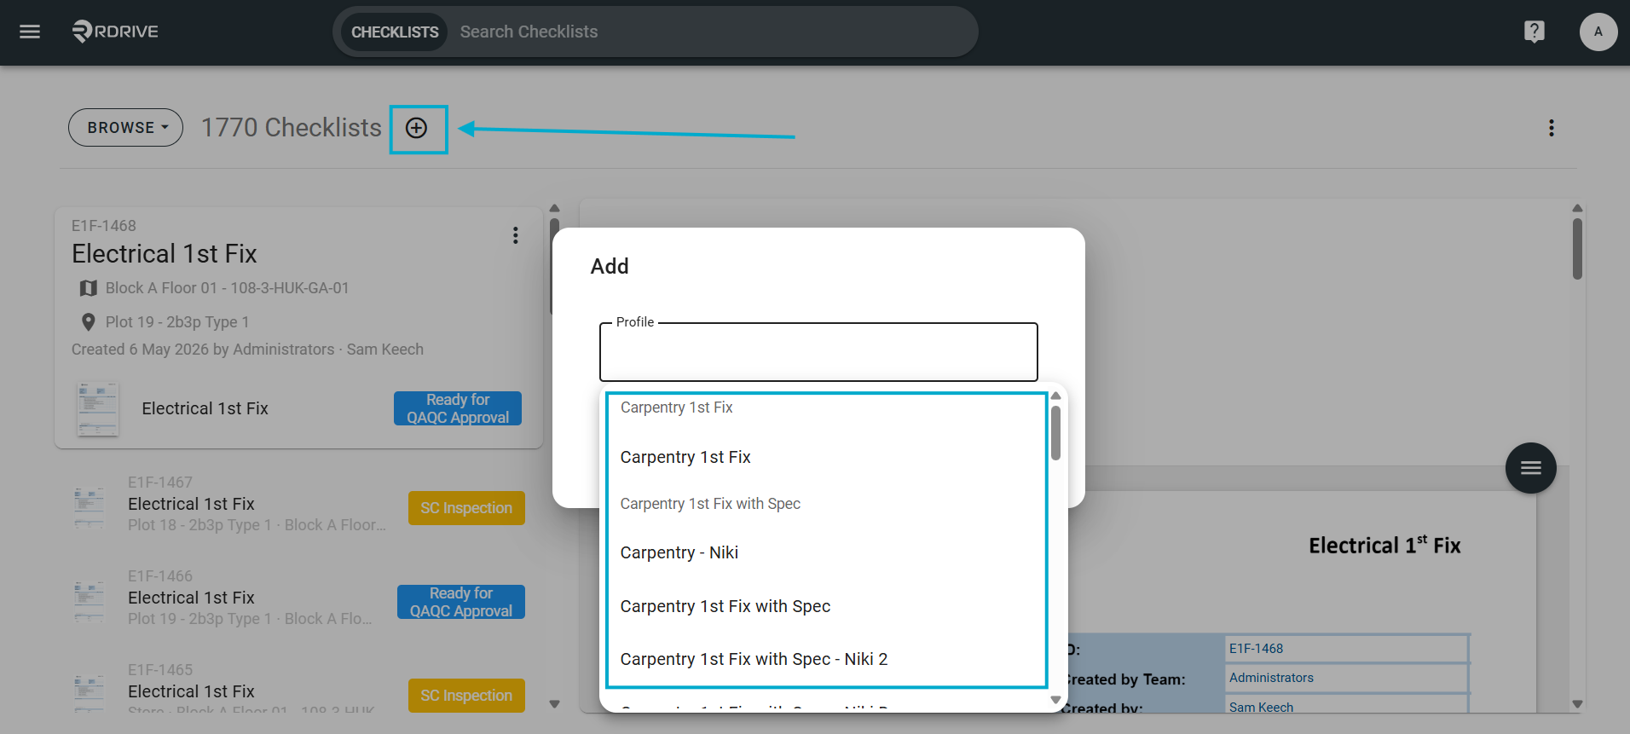Click the E1F-1466 checklist thumbnail icon
Screen dimensions: 1630x734
(90, 601)
